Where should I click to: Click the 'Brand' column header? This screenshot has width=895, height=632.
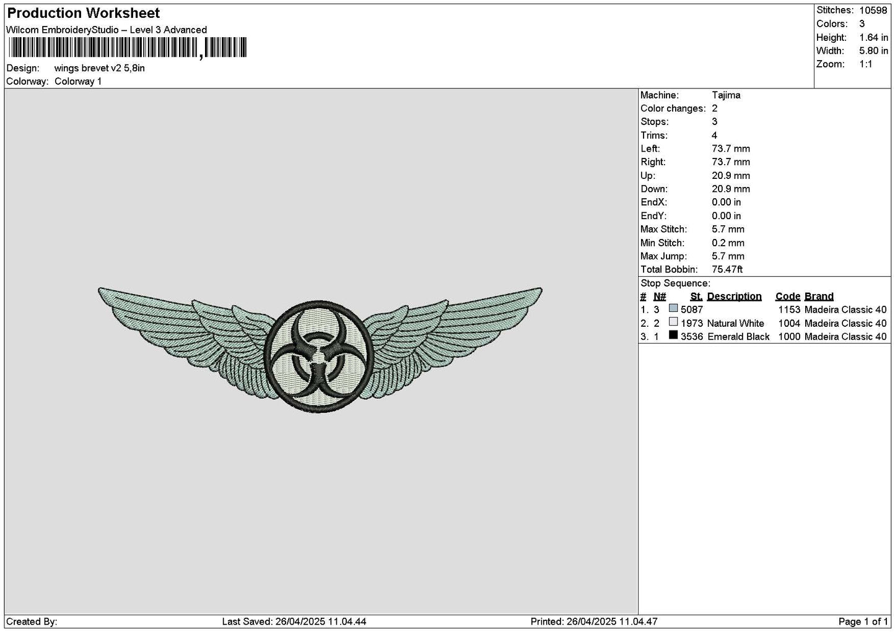coord(819,297)
